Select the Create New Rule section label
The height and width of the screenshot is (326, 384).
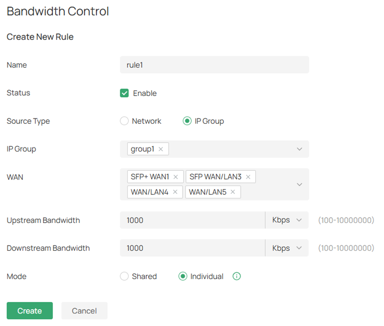click(40, 36)
